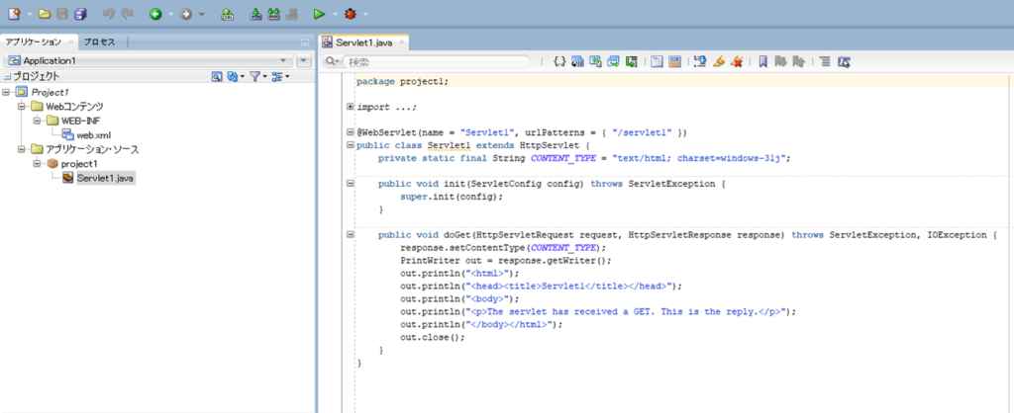Click the 検索 search field in editor
Image resolution: width=1014 pixels, height=413 pixels.
[x=436, y=61]
